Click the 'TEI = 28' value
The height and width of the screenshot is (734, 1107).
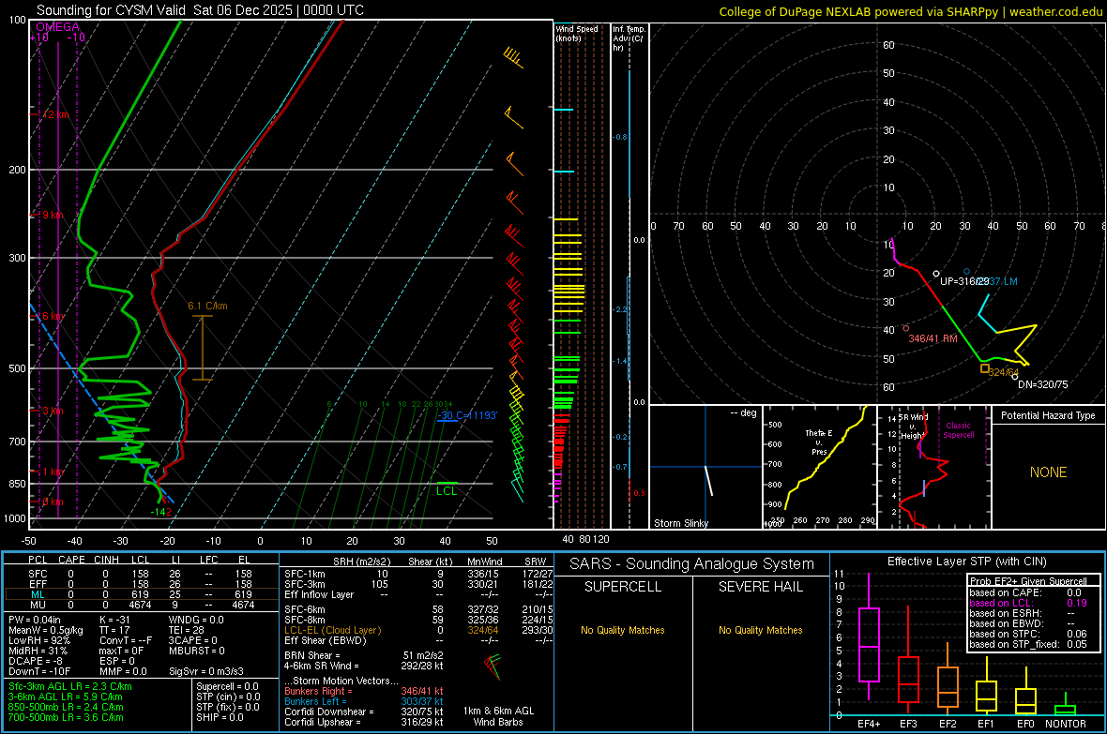187,630
